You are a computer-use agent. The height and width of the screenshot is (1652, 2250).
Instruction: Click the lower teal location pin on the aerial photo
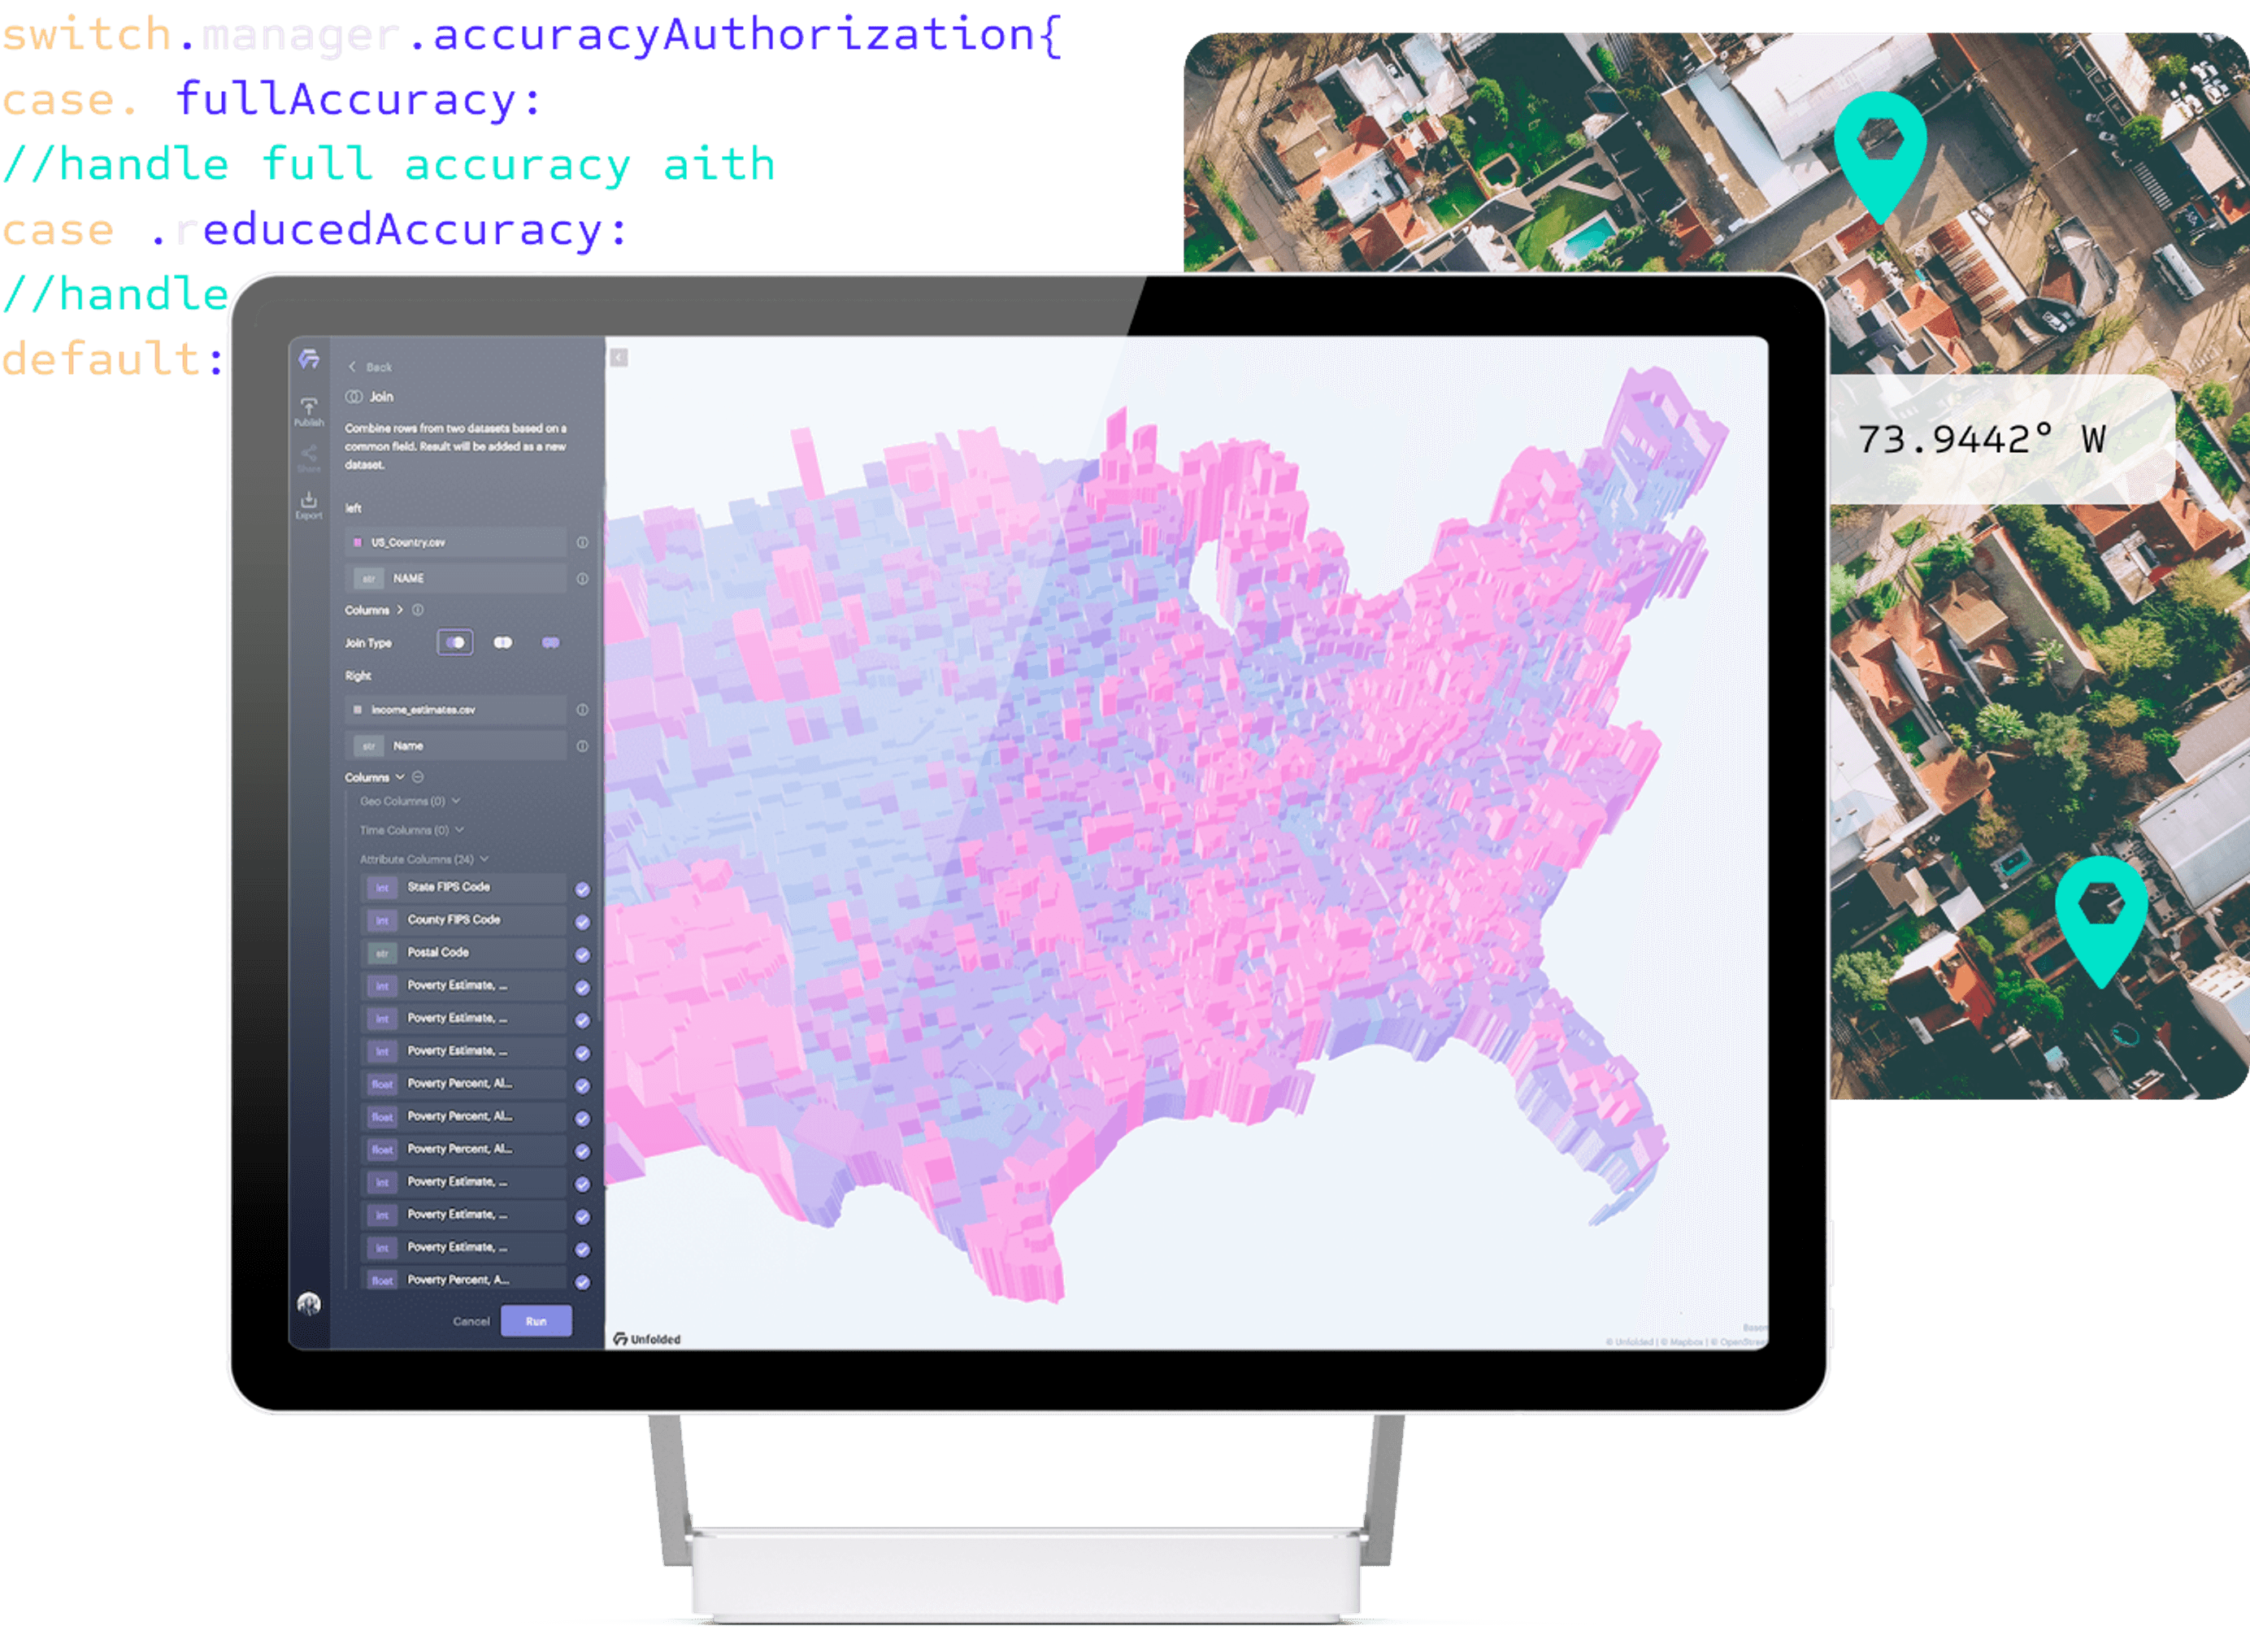(x=2101, y=920)
